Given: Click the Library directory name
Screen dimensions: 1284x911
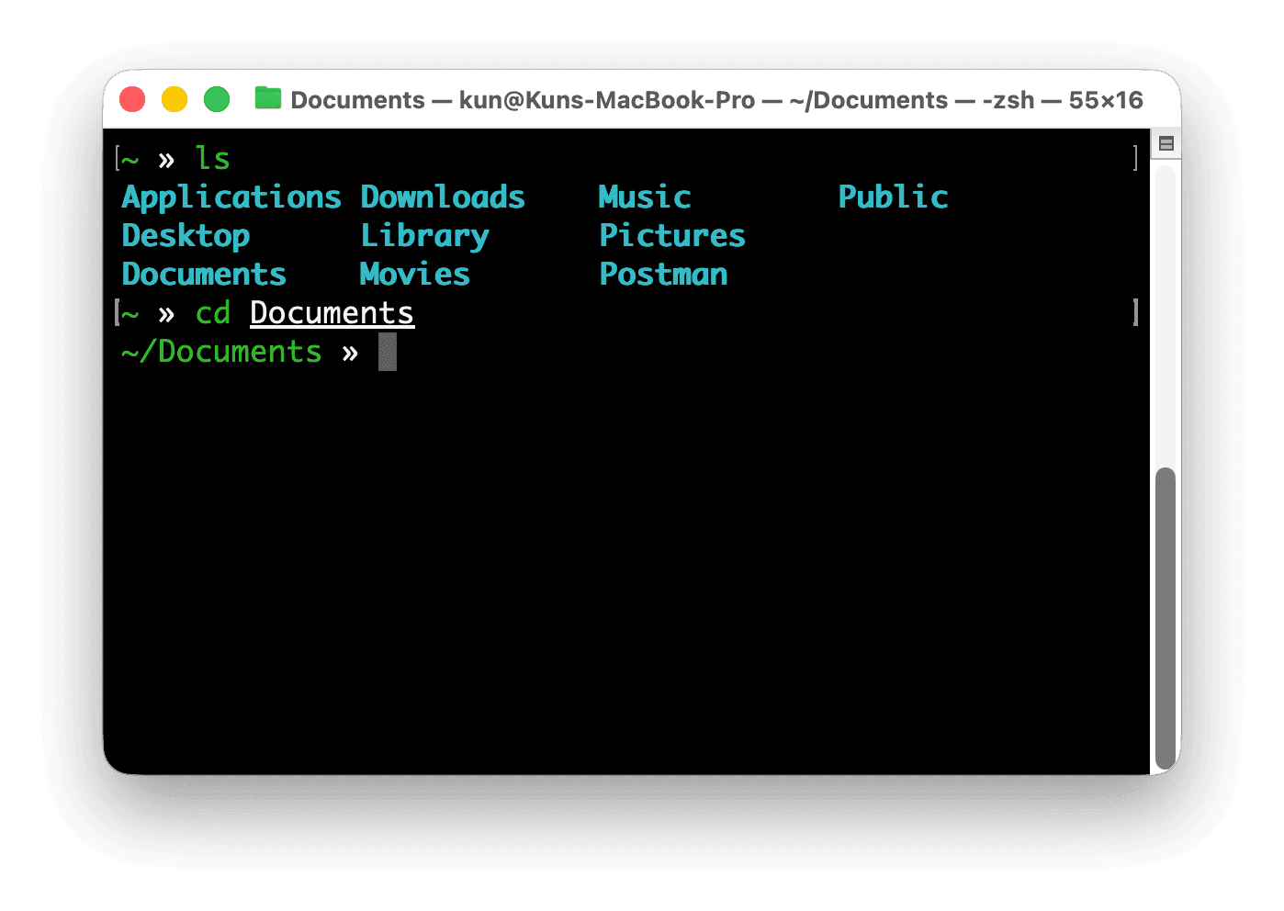Looking at the screenshot, I should (x=424, y=236).
